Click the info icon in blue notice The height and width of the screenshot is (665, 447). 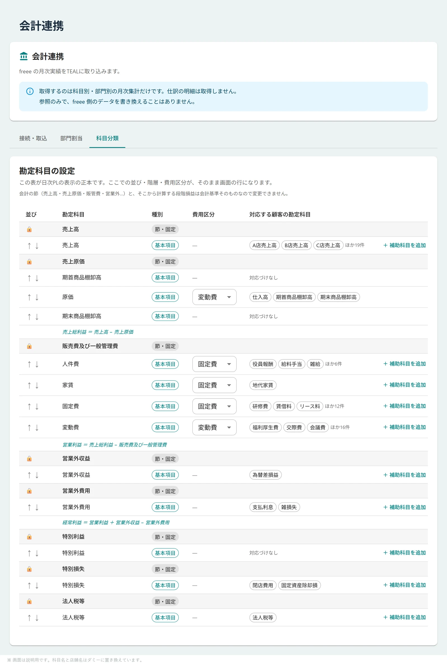[x=30, y=91]
